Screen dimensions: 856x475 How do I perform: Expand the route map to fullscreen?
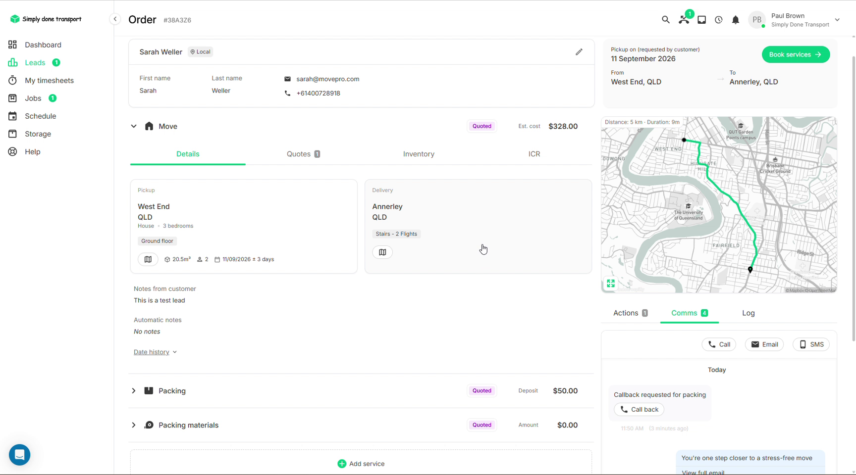[x=611, y=284]
